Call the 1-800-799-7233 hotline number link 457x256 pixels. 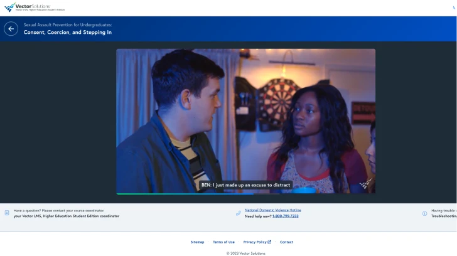click(x=285, y=216)
